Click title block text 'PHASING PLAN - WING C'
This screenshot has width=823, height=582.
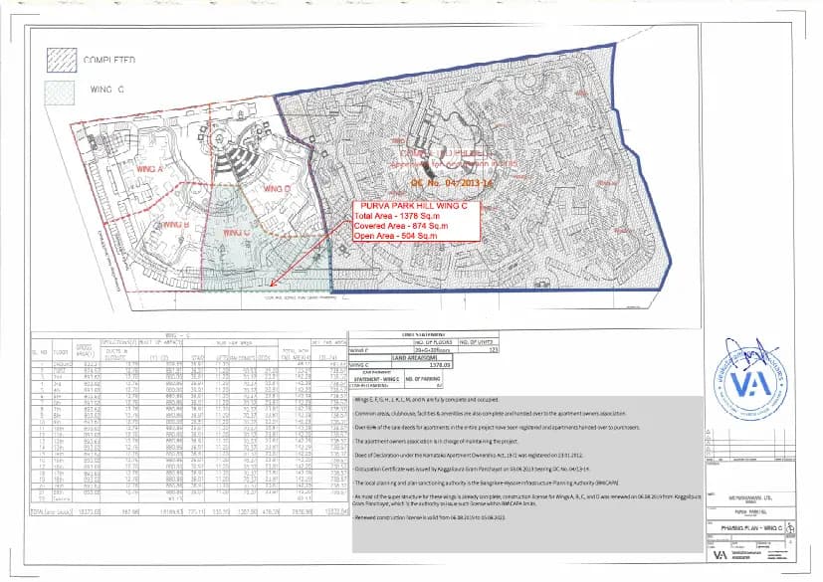pos(751,528)
